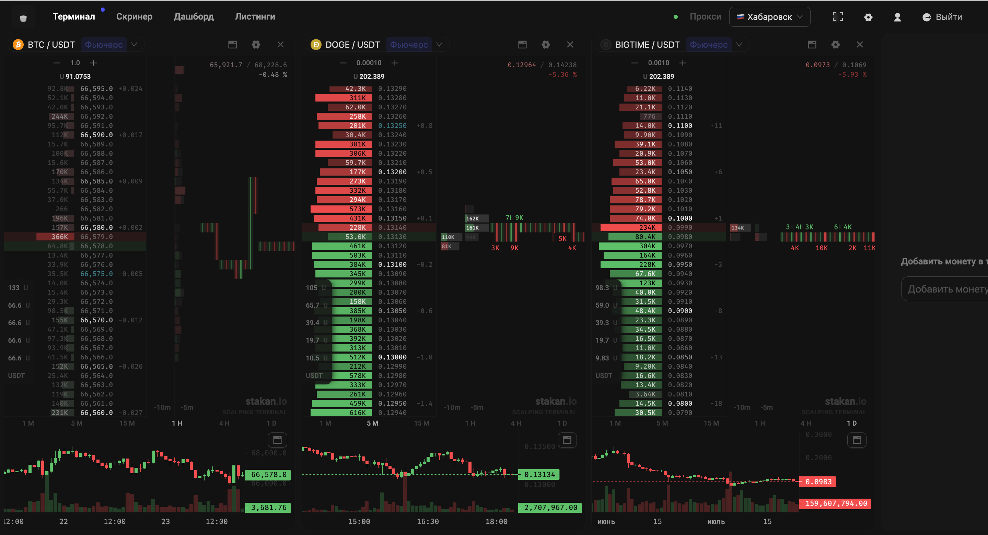Screen dimensions: 988x535
Task: Open the Дашборд tab
Action: pyautogui.click(x=194, y=16)
